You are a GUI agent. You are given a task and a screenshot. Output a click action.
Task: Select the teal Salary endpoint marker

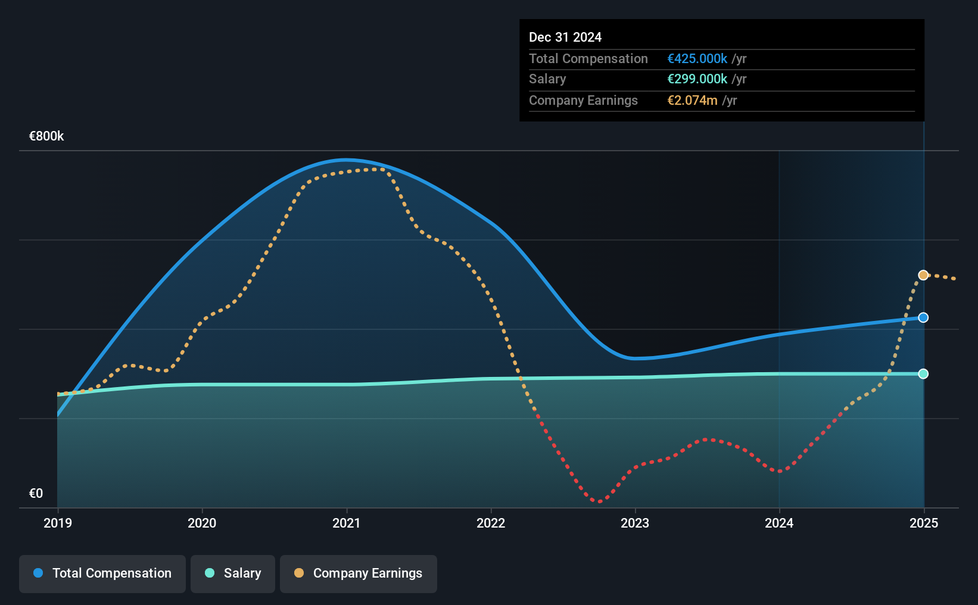point(923,374)
